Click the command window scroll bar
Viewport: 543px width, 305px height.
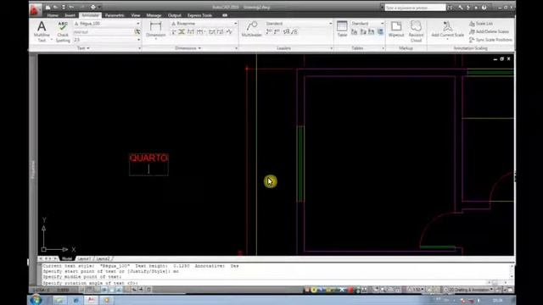point(512,271)
